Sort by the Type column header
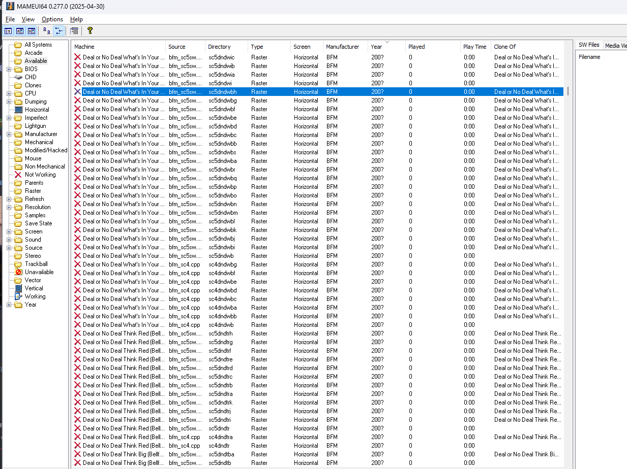627x469 pixels. (x=270, y=47)
